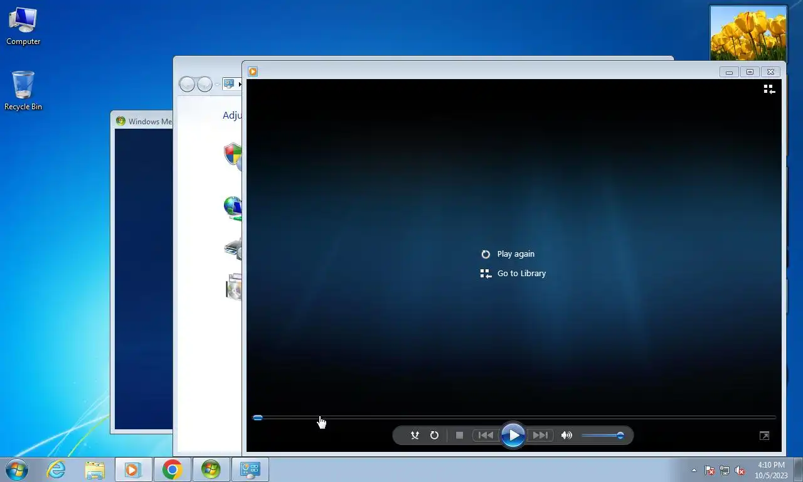The width and height of the screenshot is (803, 482).
Task: Mute the sound with the speaker icon
Action: tap(566, 435)
